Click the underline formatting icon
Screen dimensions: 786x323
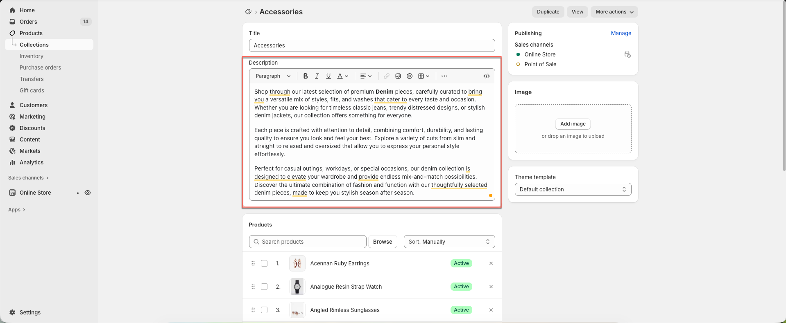pyautogui.click(x=328, y=76)
